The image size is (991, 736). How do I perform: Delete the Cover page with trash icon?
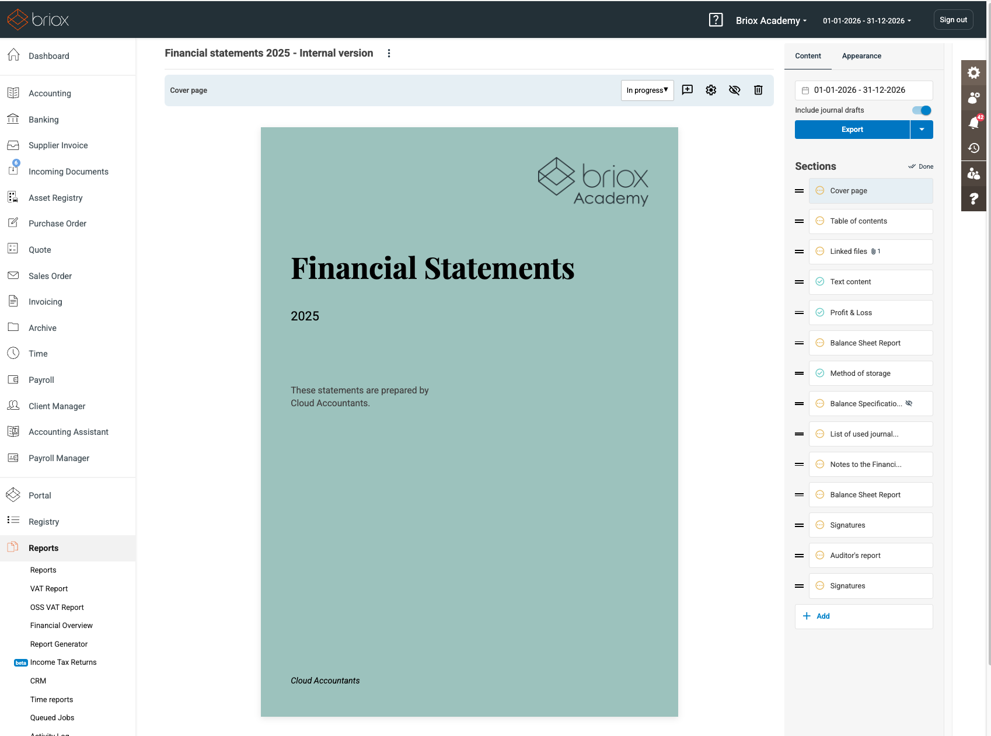pyautogui.click(x=758, y=90)
